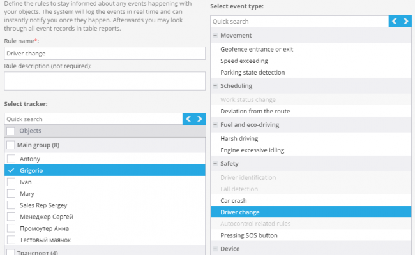
Task: Collapse the Device category
Action: coord(215,249)
